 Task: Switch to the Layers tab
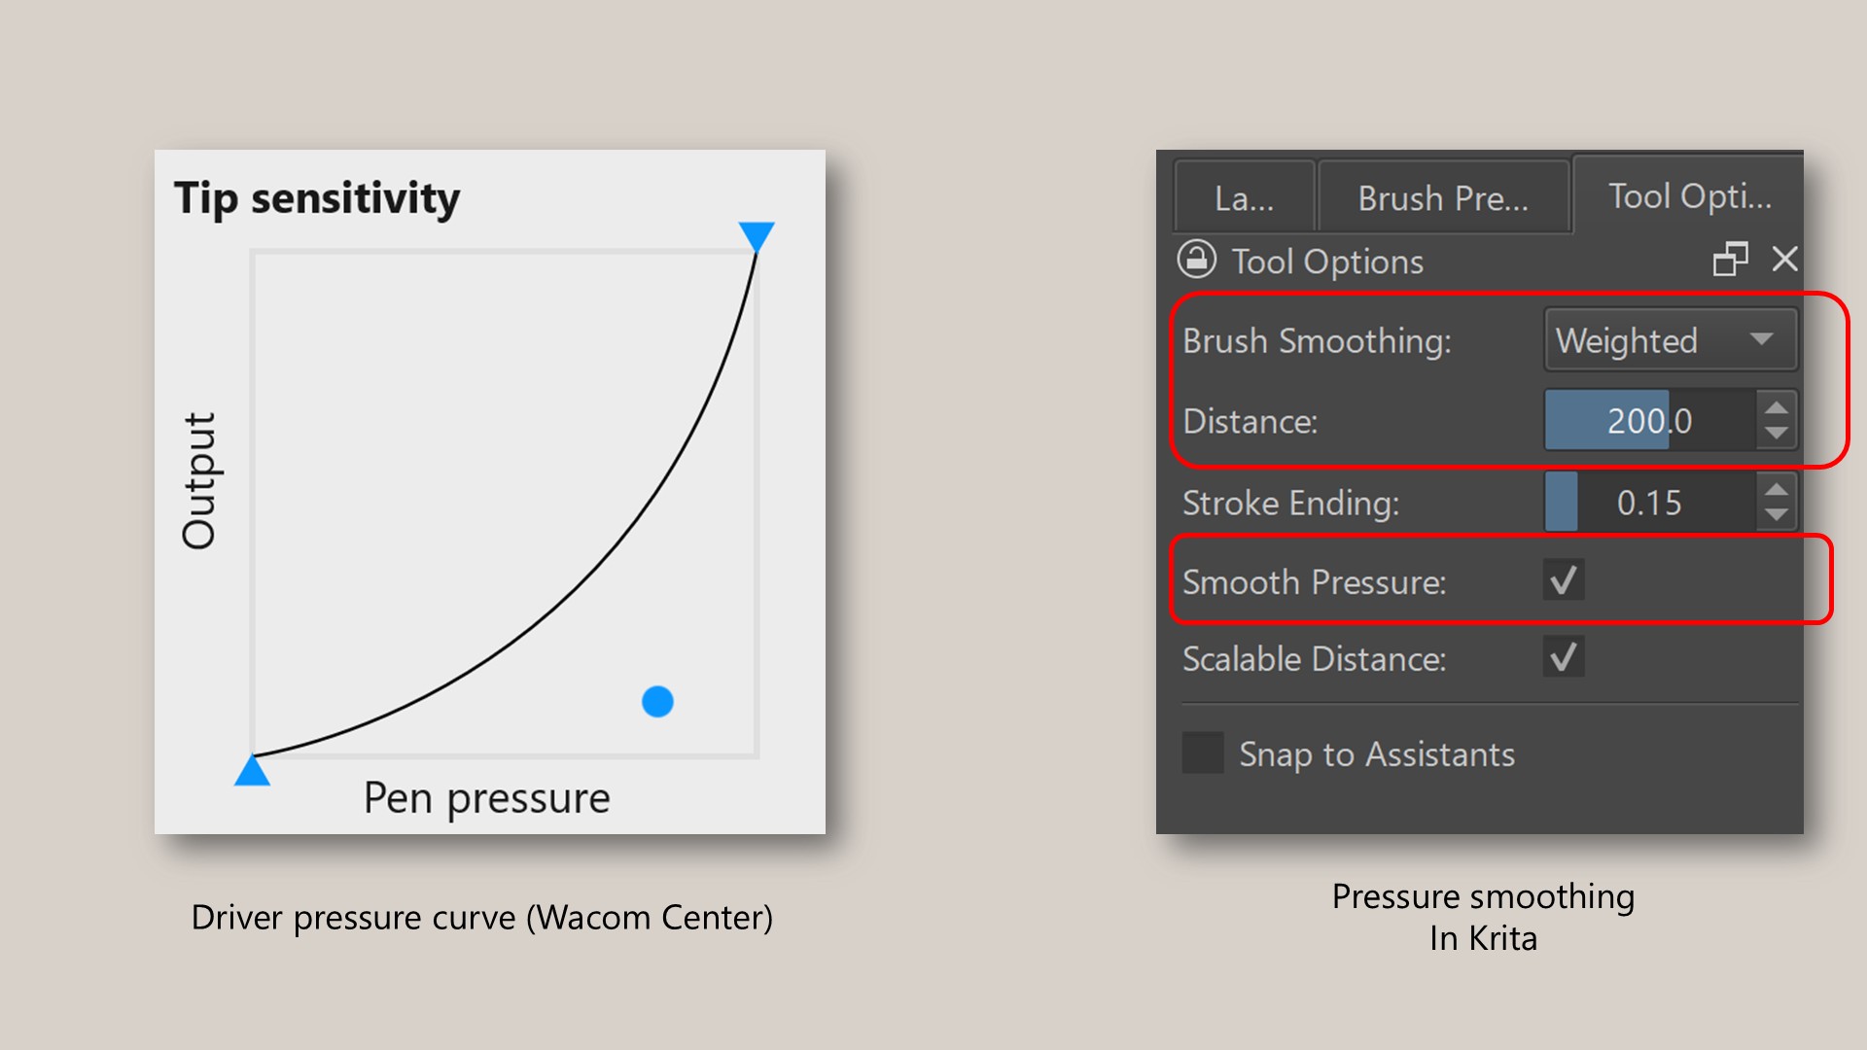[1244, 199]
